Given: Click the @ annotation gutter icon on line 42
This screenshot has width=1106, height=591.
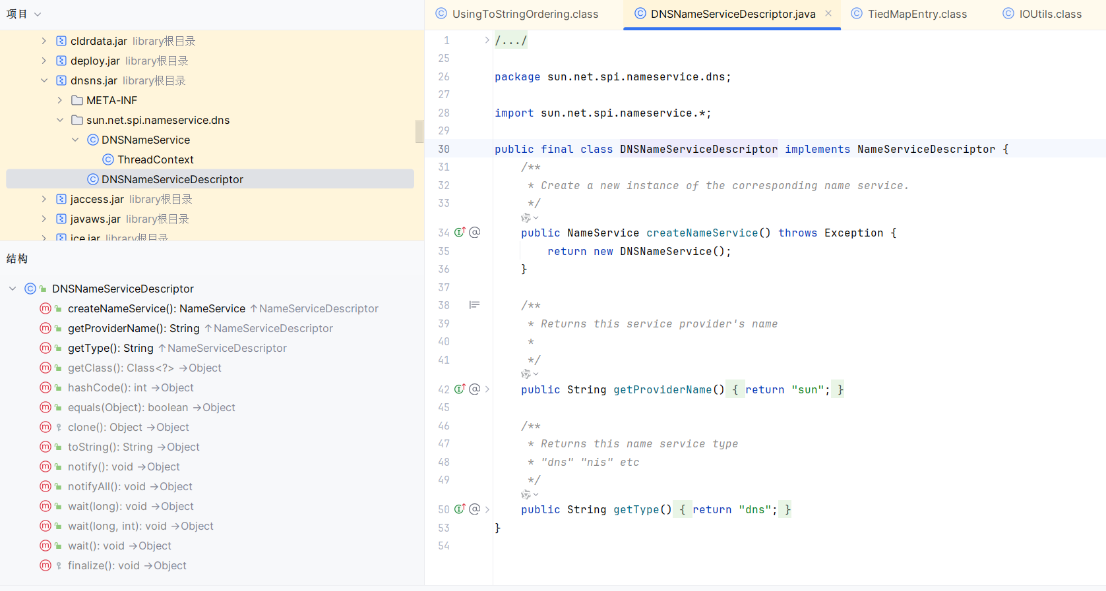Looking at the screenshot, I should pyautogui.click(x=474, y=389).
